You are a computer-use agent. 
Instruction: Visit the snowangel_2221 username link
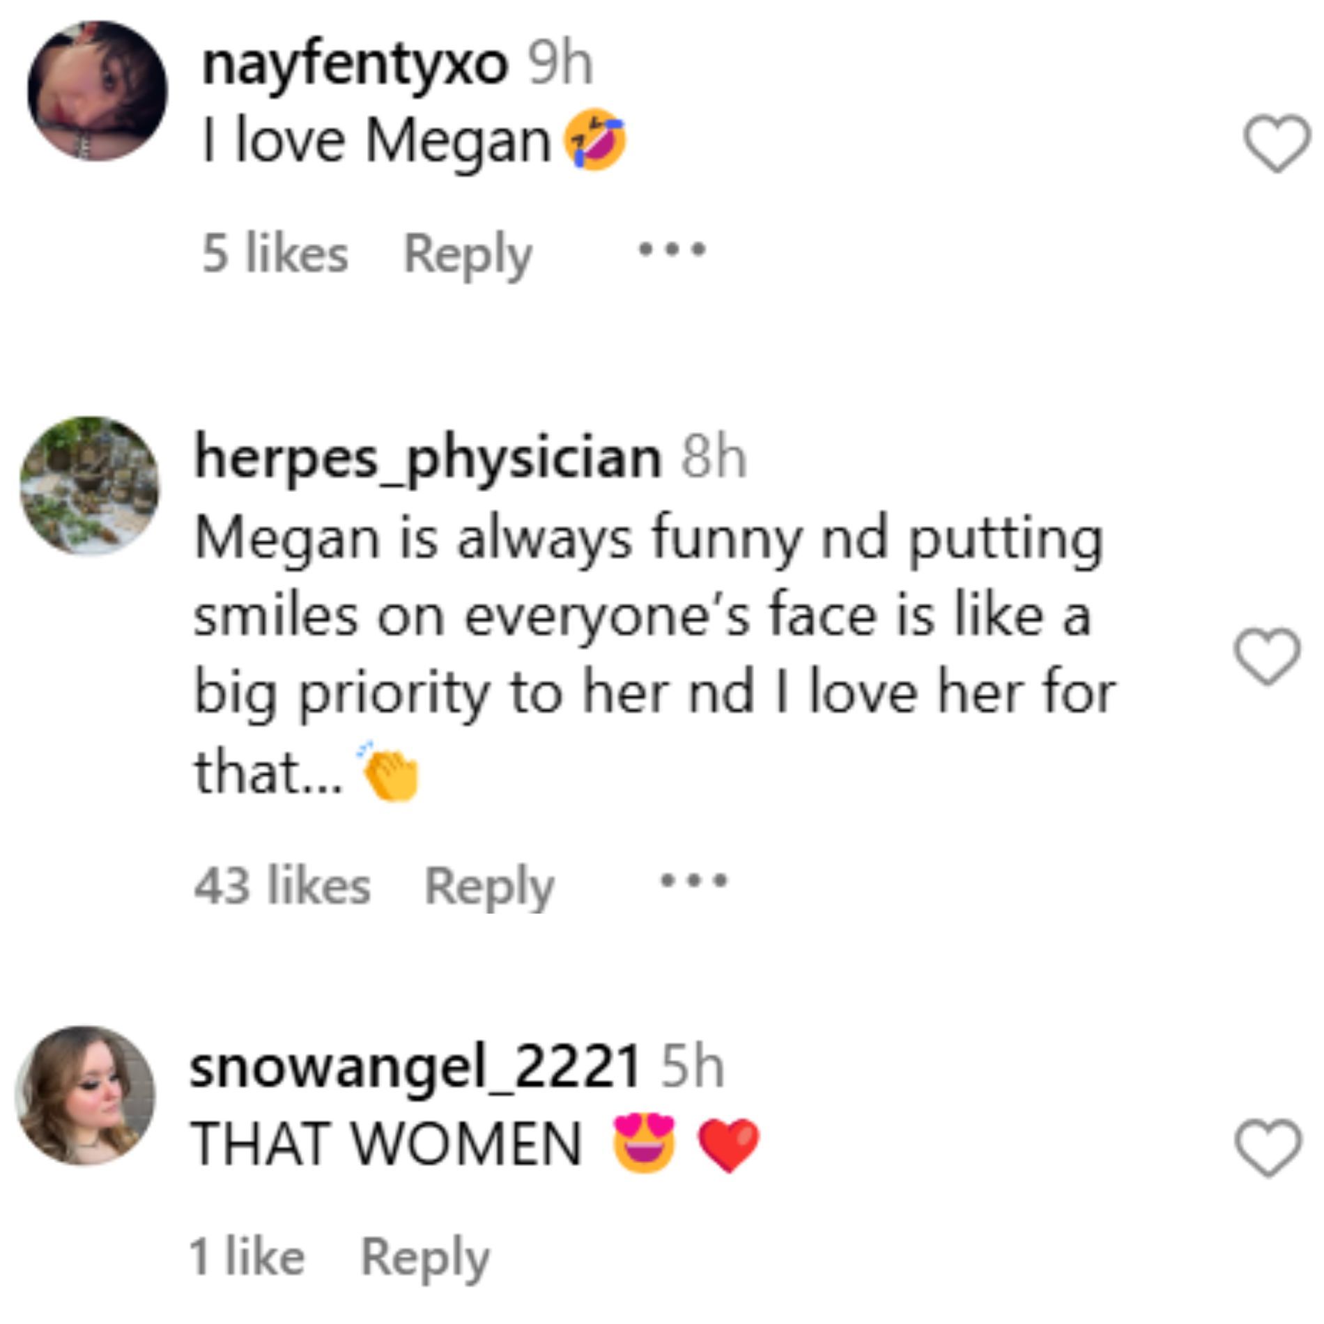414,1068
